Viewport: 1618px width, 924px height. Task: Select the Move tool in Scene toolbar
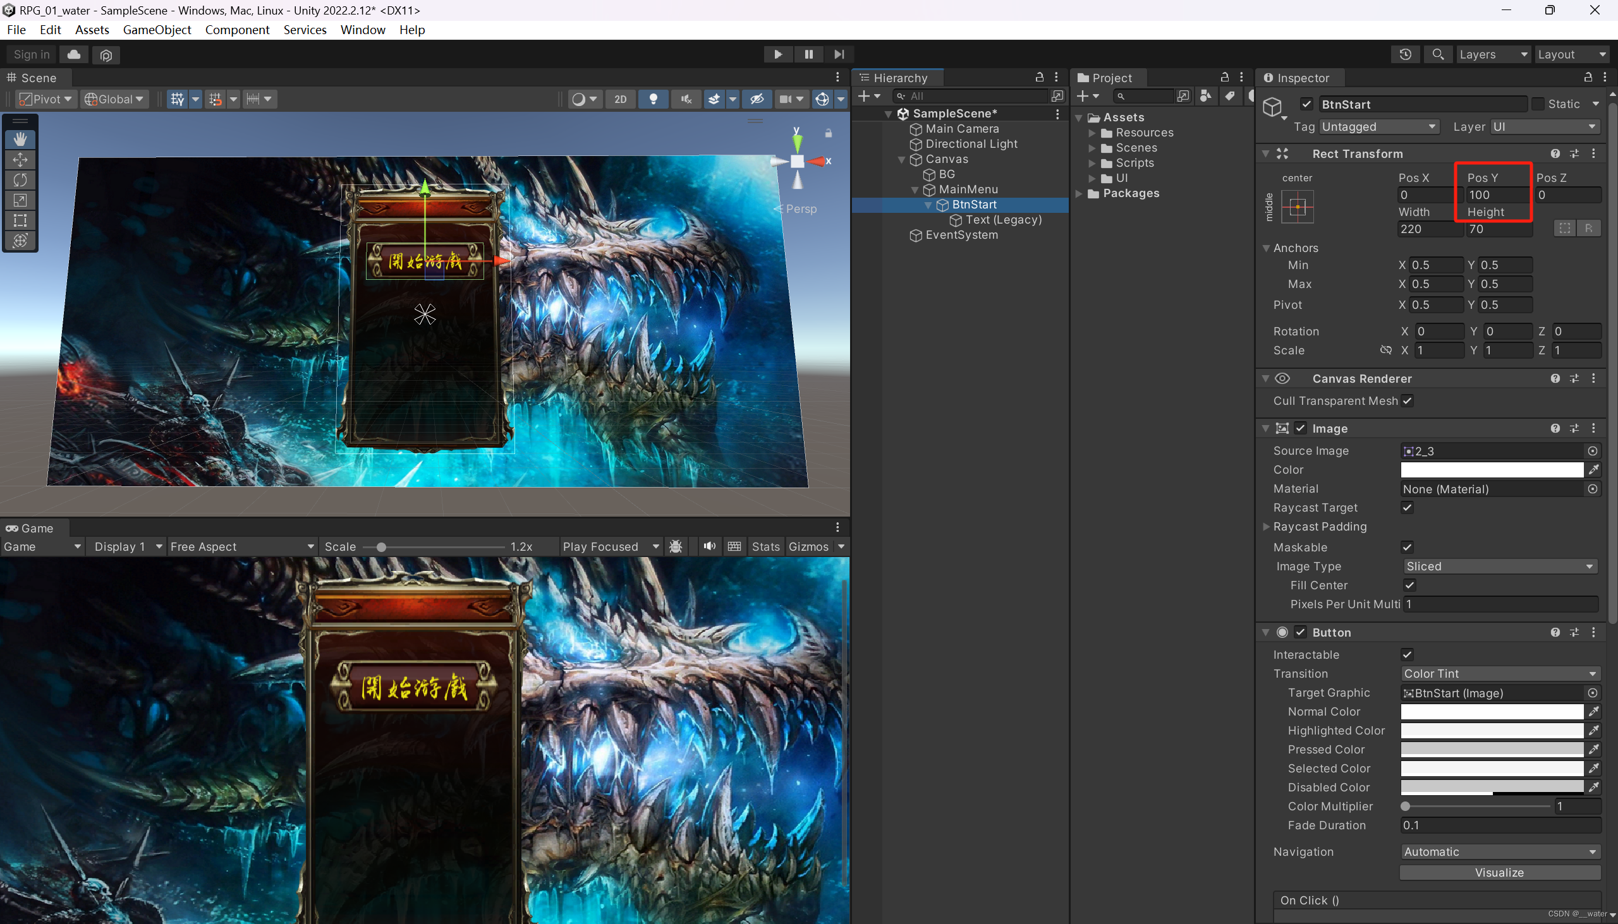coord(20,159)
